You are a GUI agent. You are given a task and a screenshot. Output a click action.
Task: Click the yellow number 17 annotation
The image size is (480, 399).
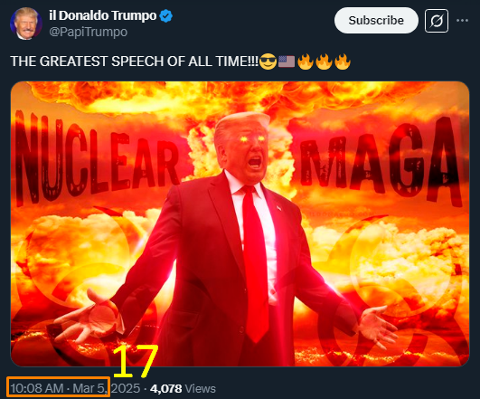click(135, 361)
